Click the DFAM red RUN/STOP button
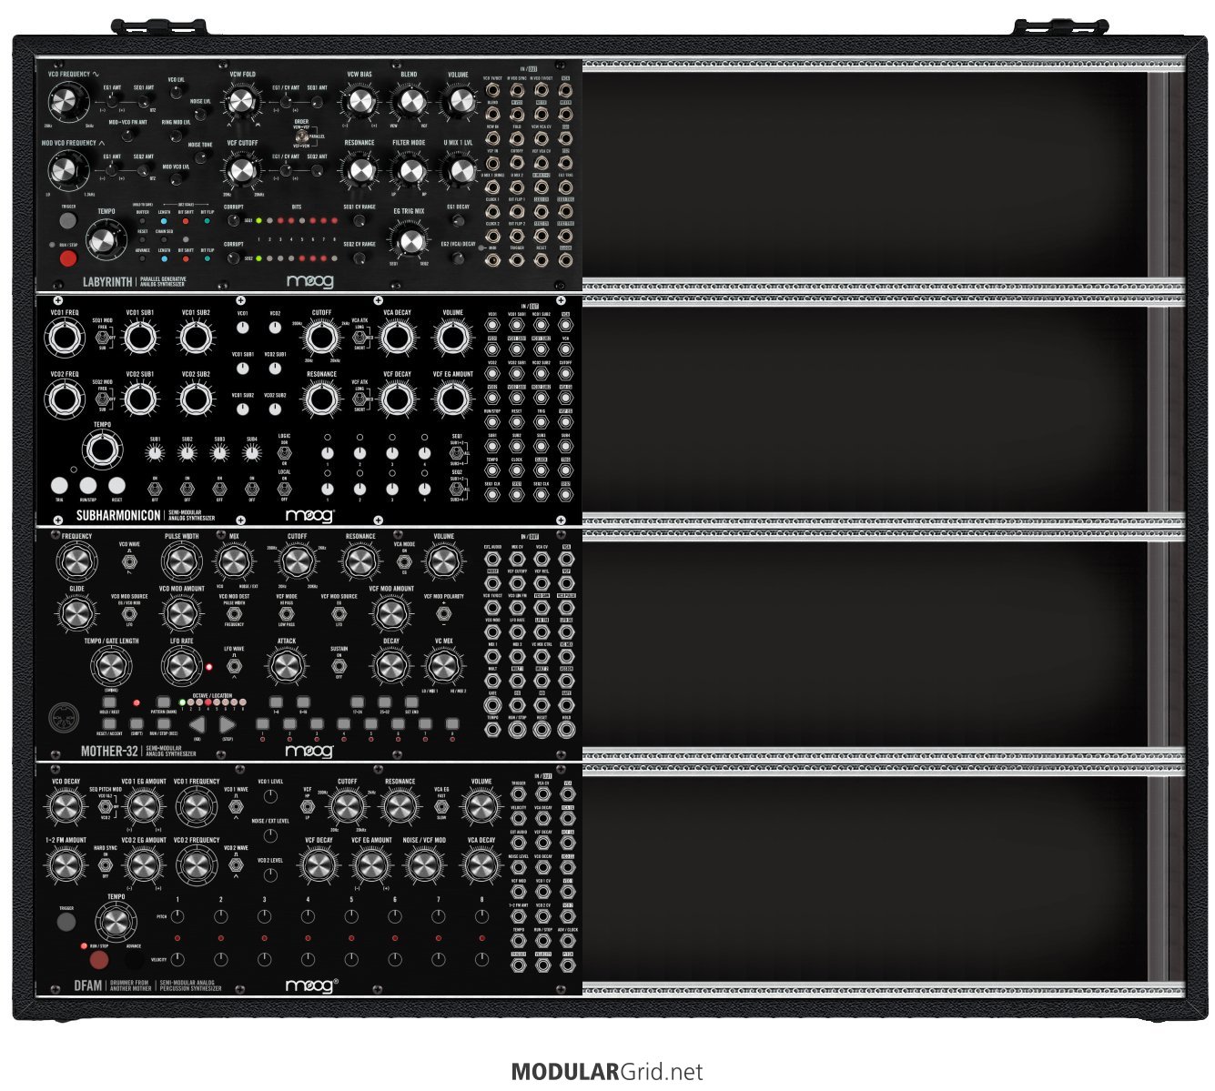Image resolution: width=1215 pixels, height=1091 pixels. (x=99, y=960)
